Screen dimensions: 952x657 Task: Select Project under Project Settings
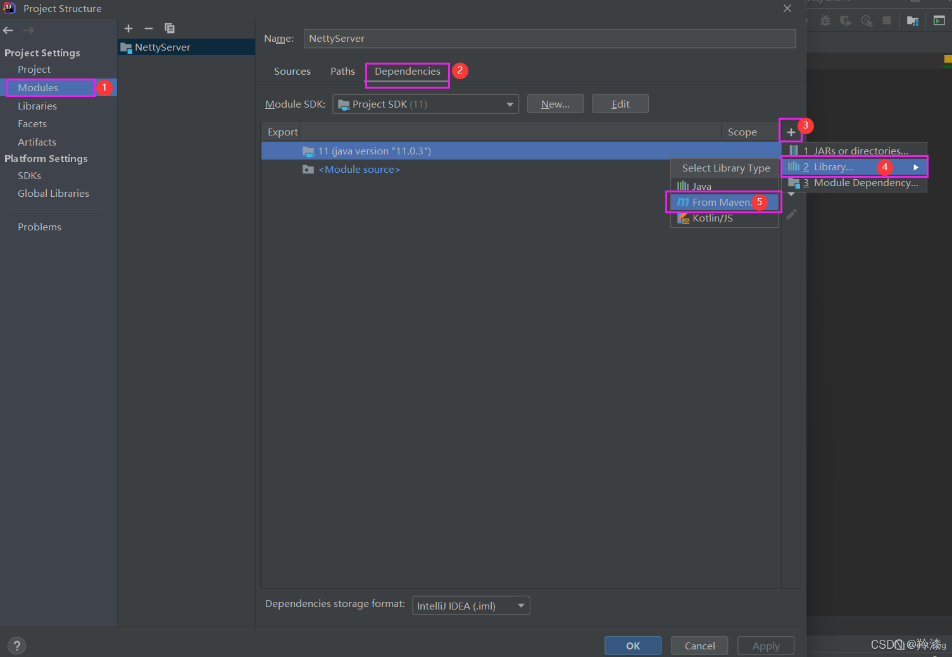34,70
